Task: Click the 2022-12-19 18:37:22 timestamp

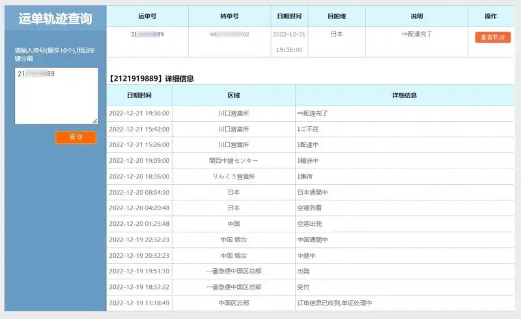Action: (139, 287)
